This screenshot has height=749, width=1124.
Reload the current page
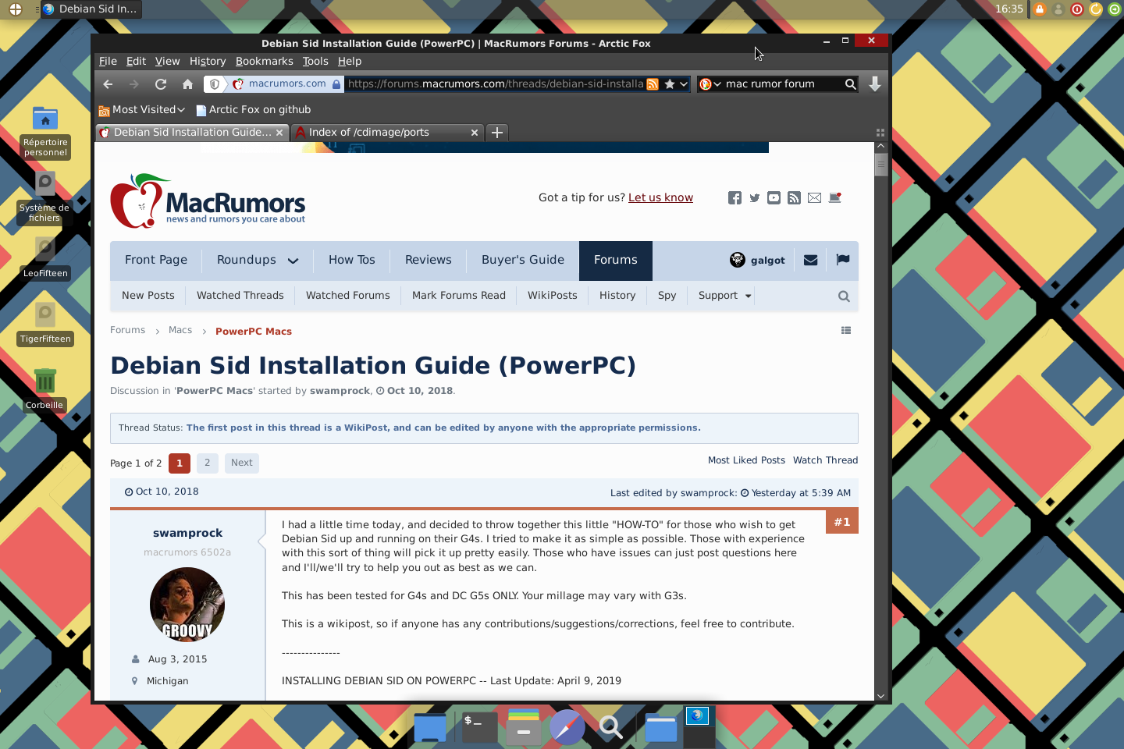(x=161, y=84)
